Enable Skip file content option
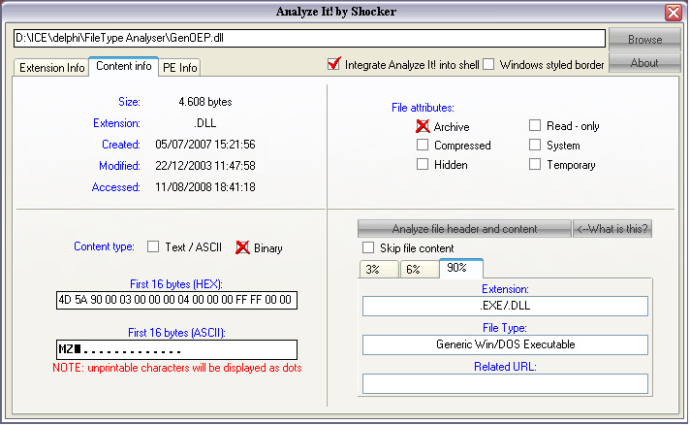The height and width of the screenshot is (425, 690). [x=368, y=247]
